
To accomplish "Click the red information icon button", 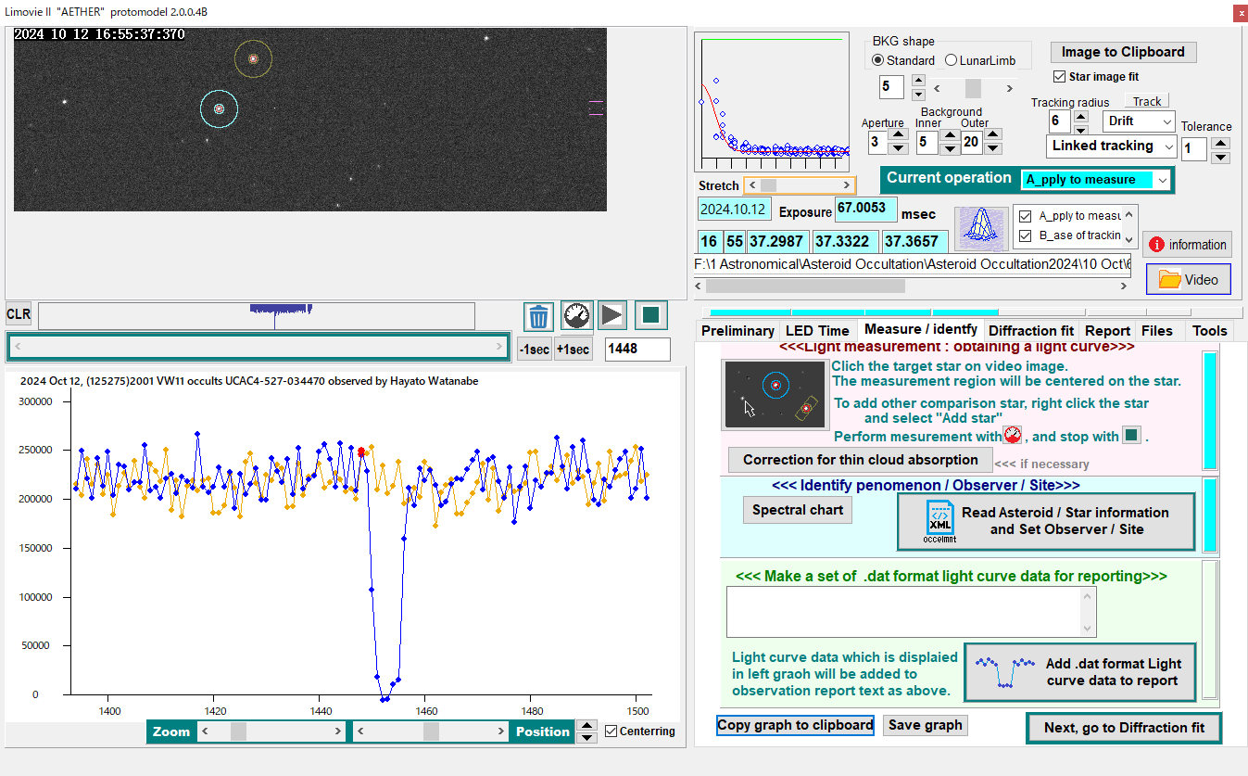I will coord(1187,245).
